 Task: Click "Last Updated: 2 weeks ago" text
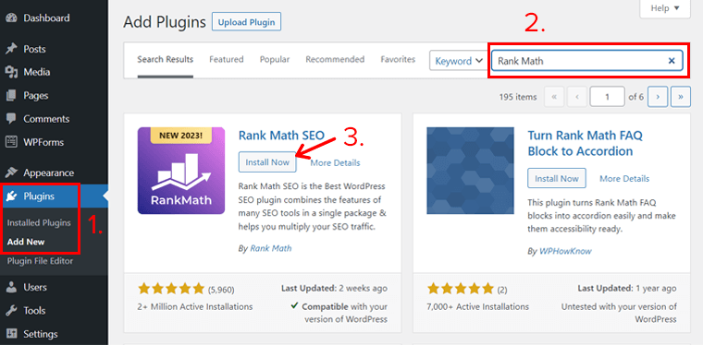pyautogui.click(x=335, y=288)
